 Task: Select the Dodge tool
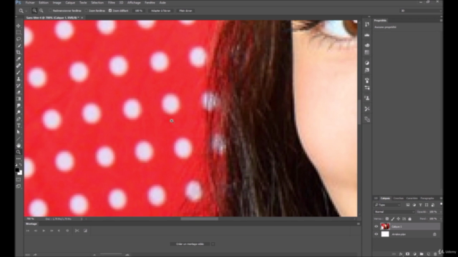19,112
